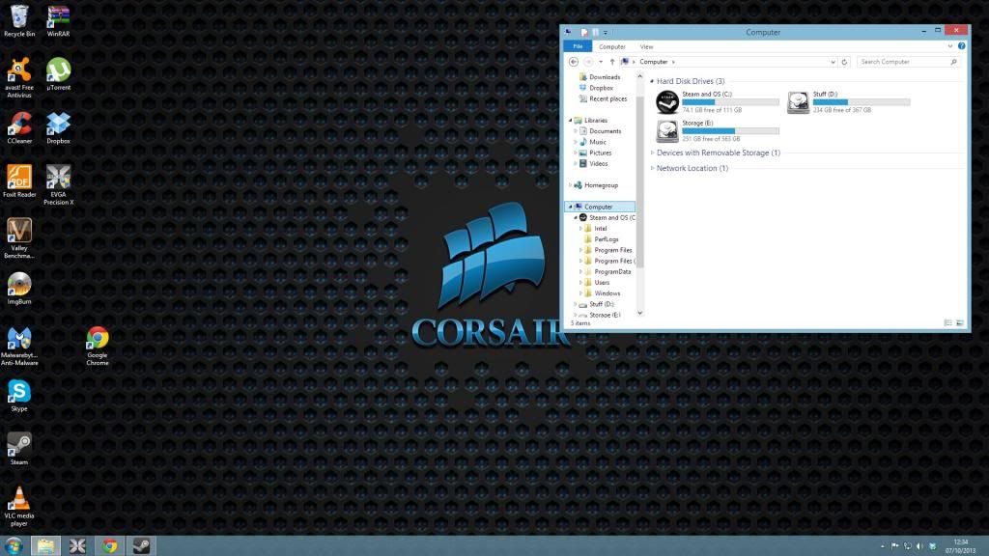Image resolution: width=989 pixels, height=556 pixels.
Task: Open the taskbar clock and date
Action: coord(961,546)
